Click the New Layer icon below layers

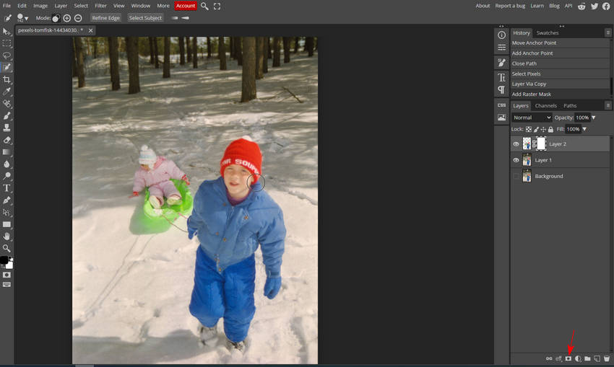click(597, 358)
